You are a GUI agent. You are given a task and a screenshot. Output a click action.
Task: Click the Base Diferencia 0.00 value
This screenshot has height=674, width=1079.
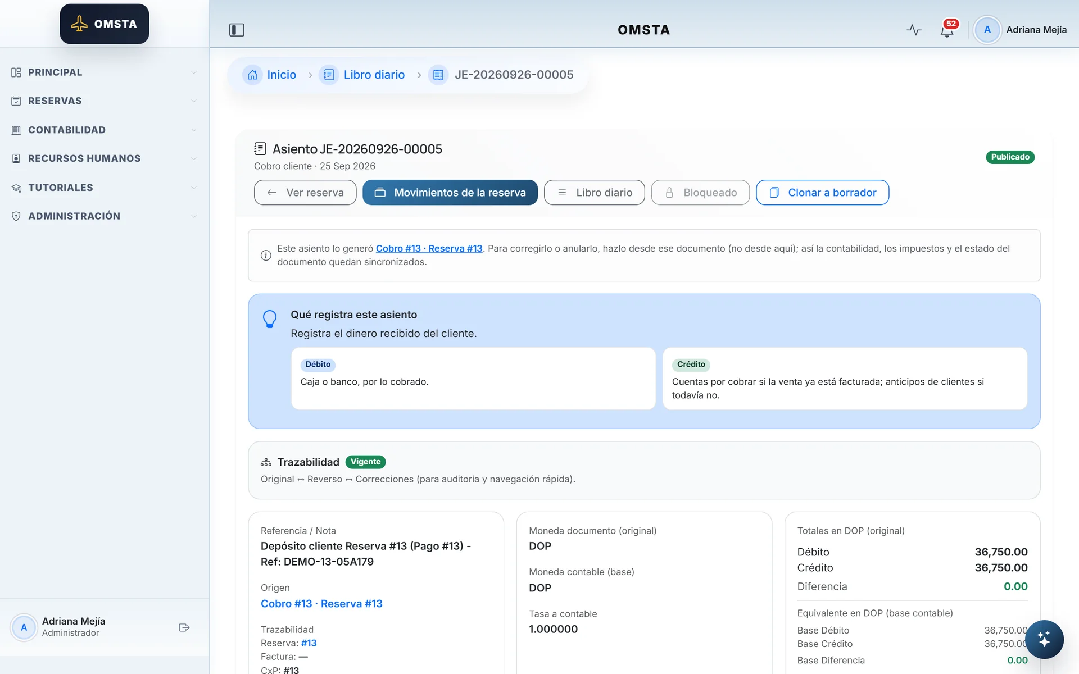point(1017,661)
